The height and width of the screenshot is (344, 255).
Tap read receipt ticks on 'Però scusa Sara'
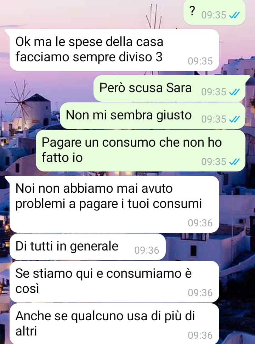(234, 92)
